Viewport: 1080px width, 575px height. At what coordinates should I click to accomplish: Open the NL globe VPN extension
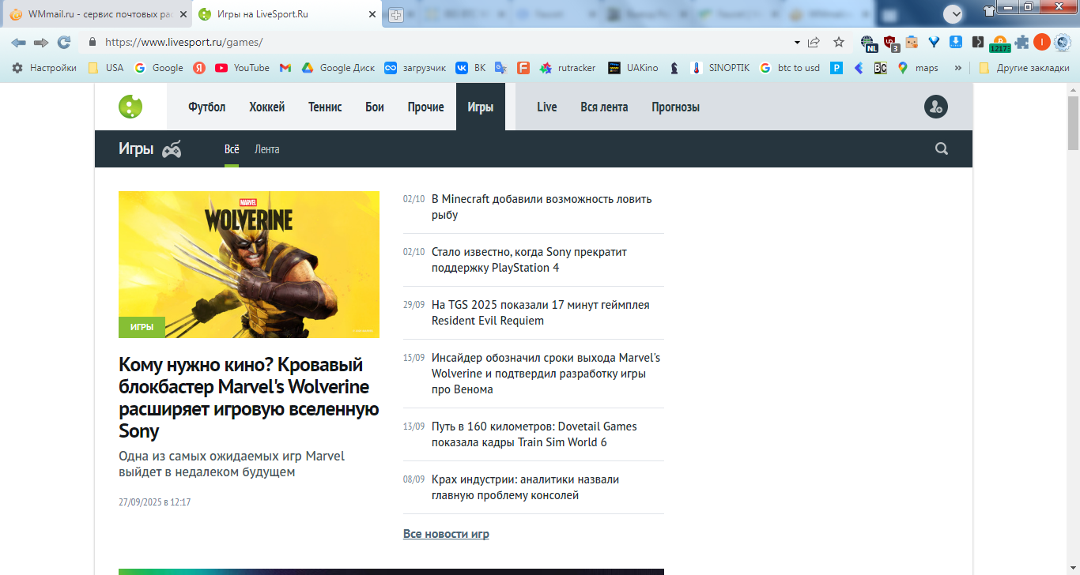point(869,43)
